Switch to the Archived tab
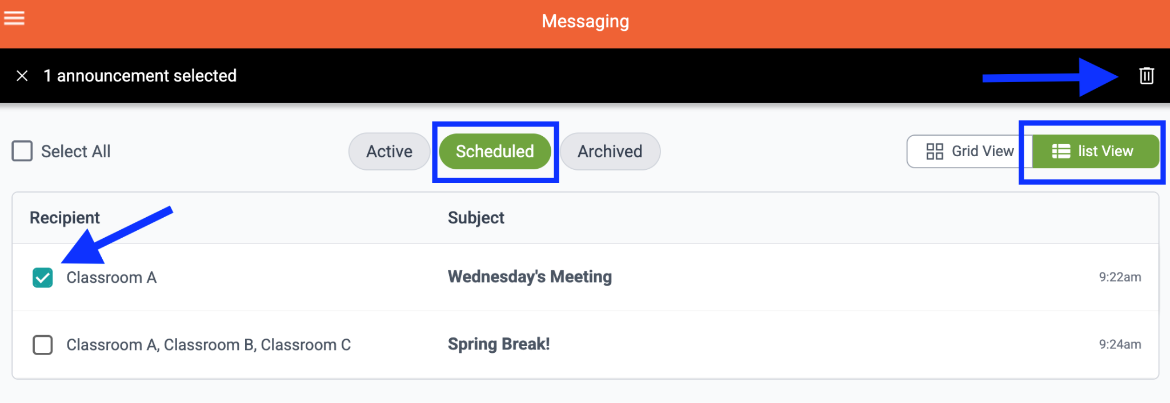Viewport: 1170px width, 403px height. click(x=610, y=152)
